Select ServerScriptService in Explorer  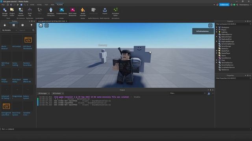tap(228, 44)
